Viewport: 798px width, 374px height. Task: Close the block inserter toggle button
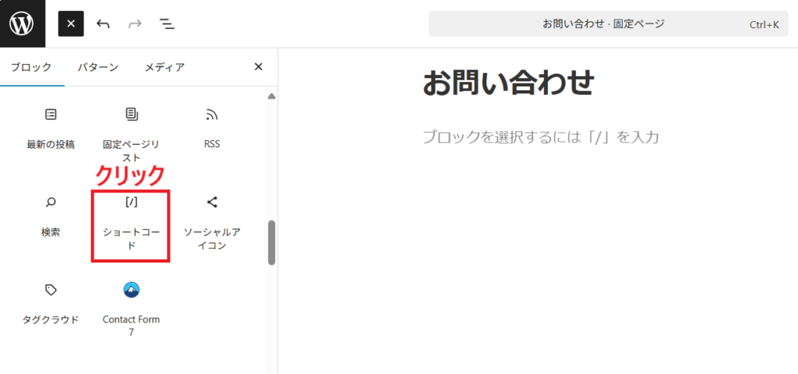(x=71, y=23)
